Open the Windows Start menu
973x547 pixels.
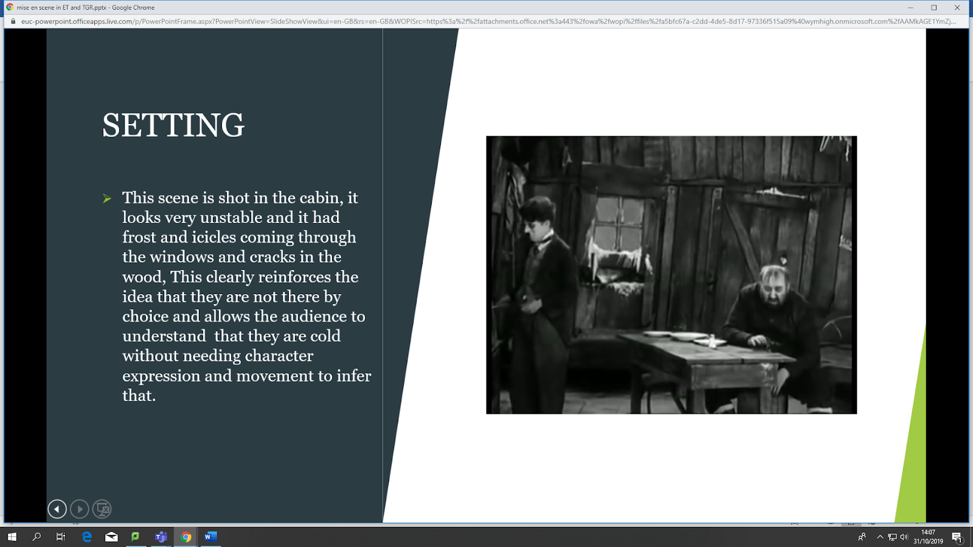(12, 537)
